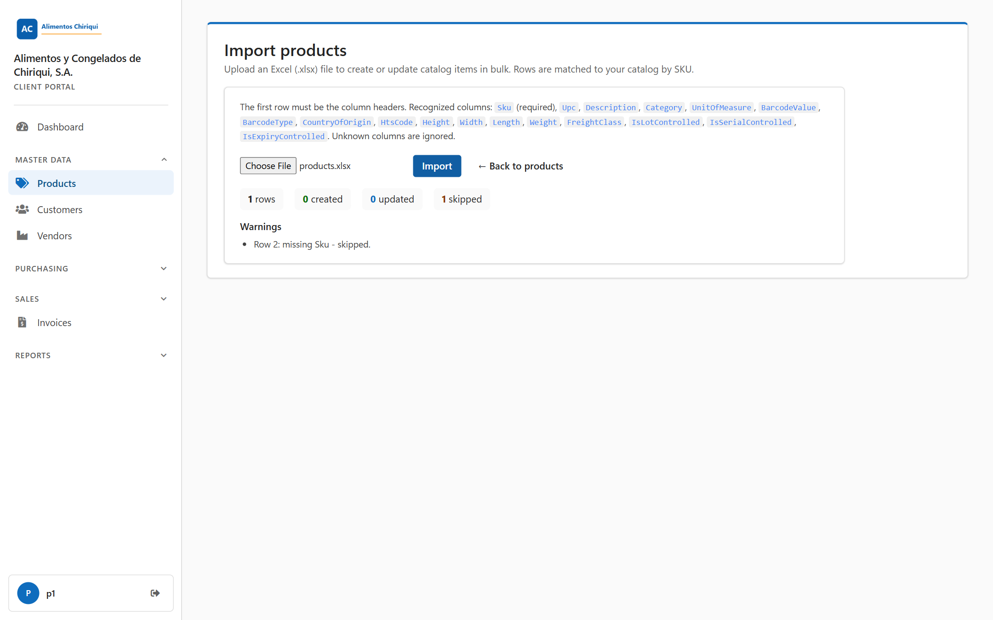This screenshot has width=993, height=620.
Task: Click the logout icon beside p1
Action: pos(155,593)
